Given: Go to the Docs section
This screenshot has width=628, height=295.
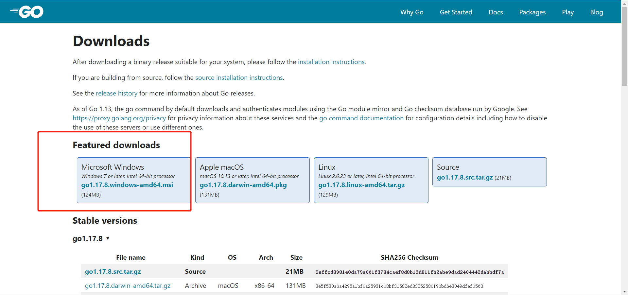Looking at the screenshot, I should point(496,12).
